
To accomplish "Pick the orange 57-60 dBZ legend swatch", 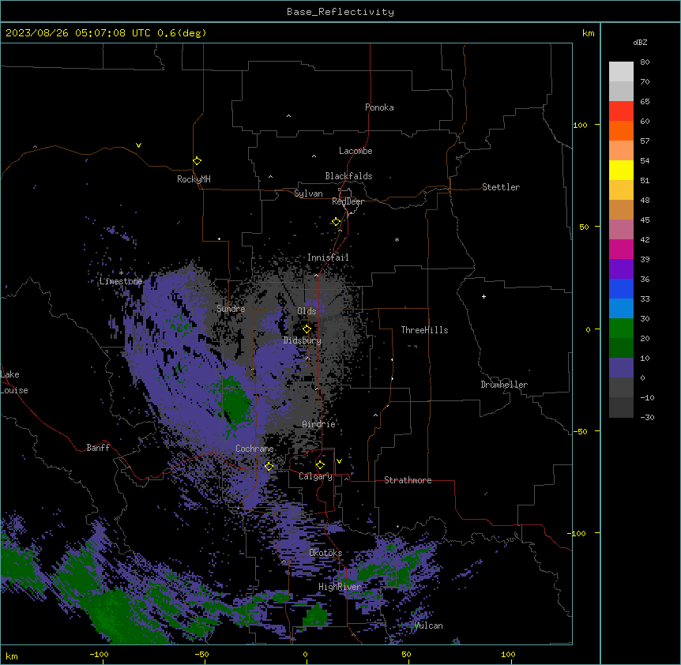I will coord(621,130).
